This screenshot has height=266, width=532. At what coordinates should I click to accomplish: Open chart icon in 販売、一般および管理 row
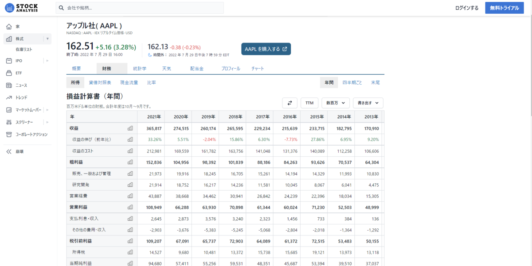(130, 173)
